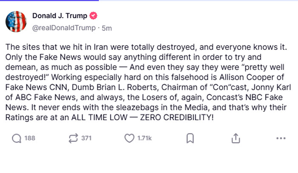Open the three-dot more options menu
Viewport: 298px width, 173px height.
coord(281,138)
